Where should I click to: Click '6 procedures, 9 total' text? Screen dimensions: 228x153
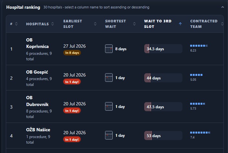(x=39, y=56)
